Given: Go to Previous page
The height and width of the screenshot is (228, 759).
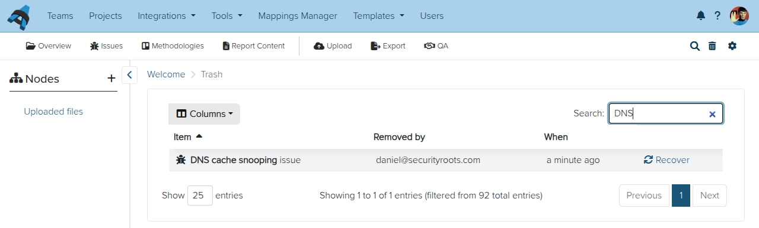Looking at the screenshot, I should tap(644, 196).
